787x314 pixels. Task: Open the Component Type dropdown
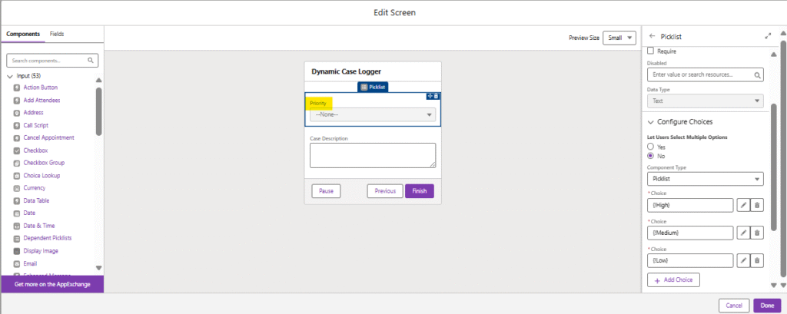point(705,179)
